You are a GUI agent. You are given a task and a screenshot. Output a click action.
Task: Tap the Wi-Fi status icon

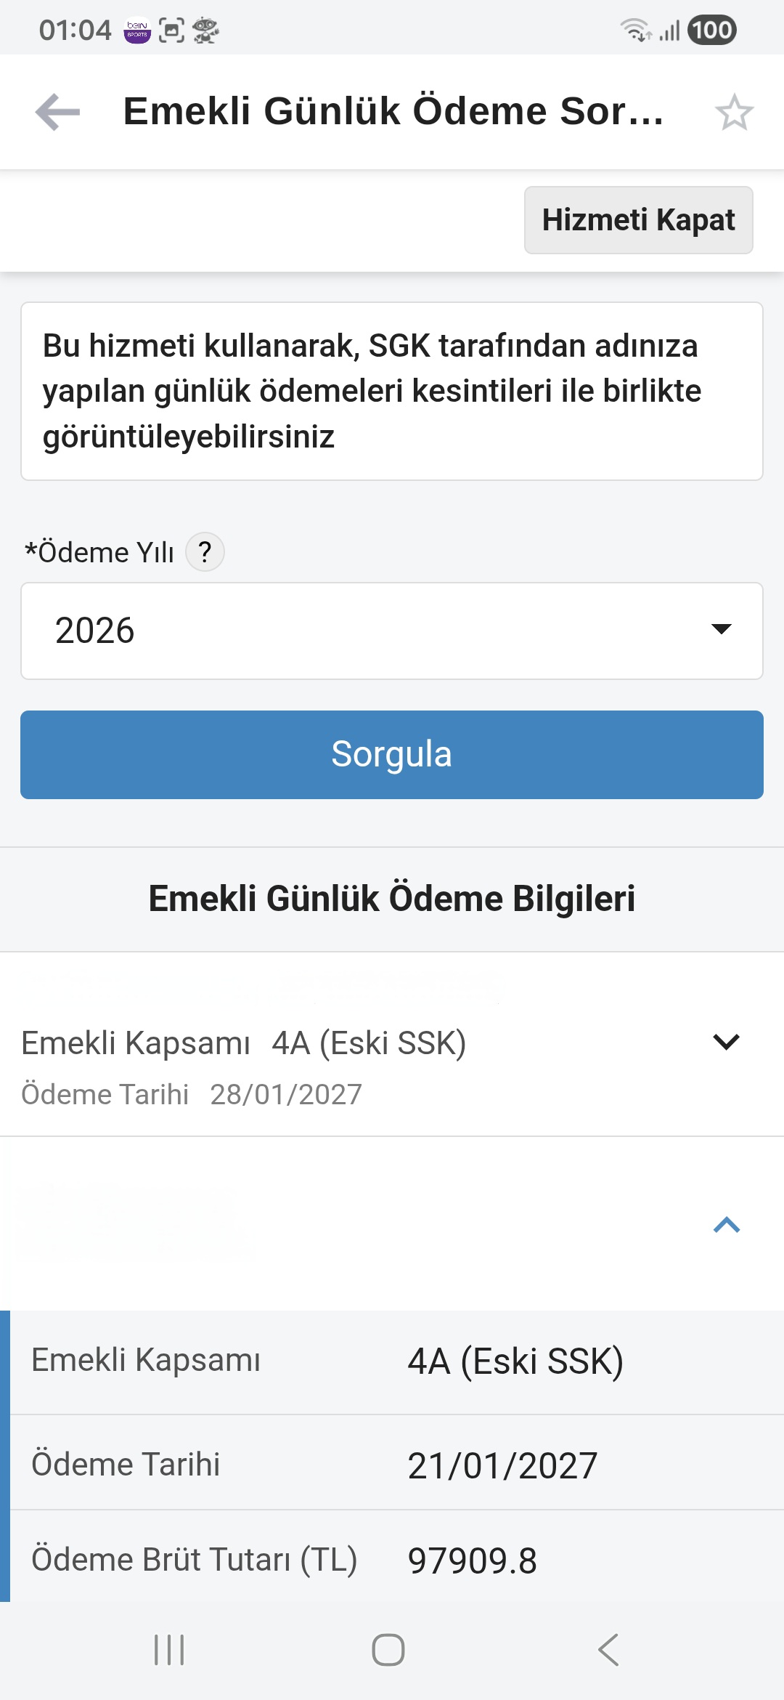click(635, 31)
